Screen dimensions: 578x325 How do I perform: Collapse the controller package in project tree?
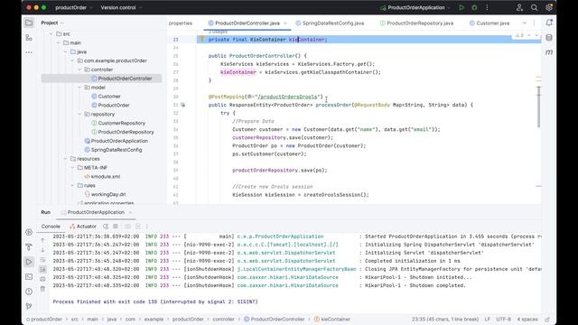click(79, 70)
